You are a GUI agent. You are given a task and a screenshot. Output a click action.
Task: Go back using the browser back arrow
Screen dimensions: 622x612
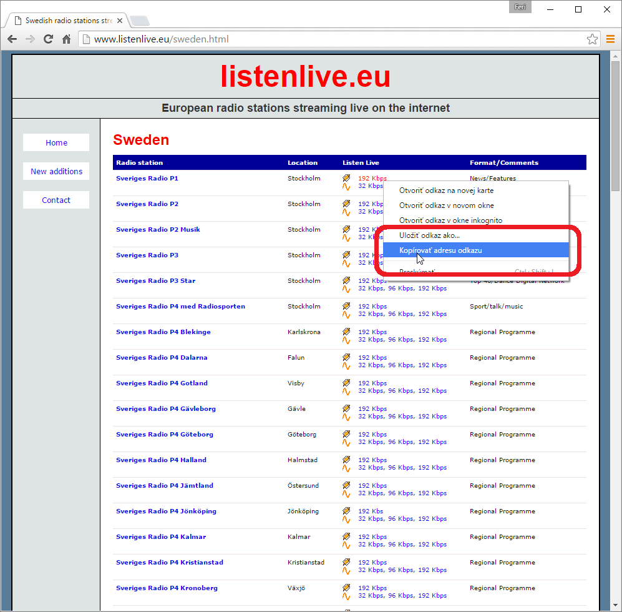tap(12, 39)
